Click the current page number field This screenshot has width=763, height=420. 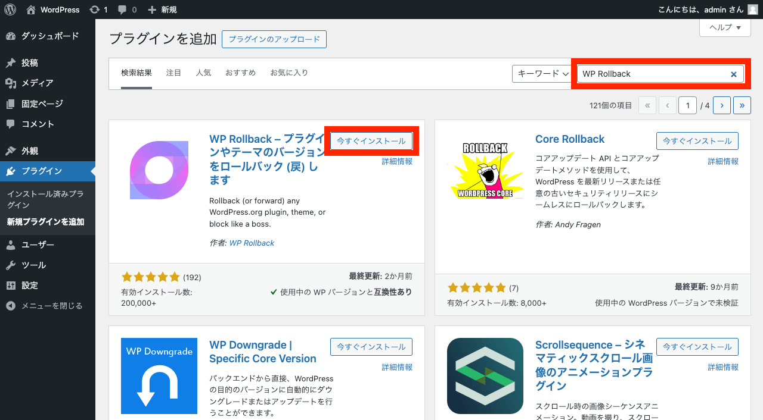tap(687, 105)
